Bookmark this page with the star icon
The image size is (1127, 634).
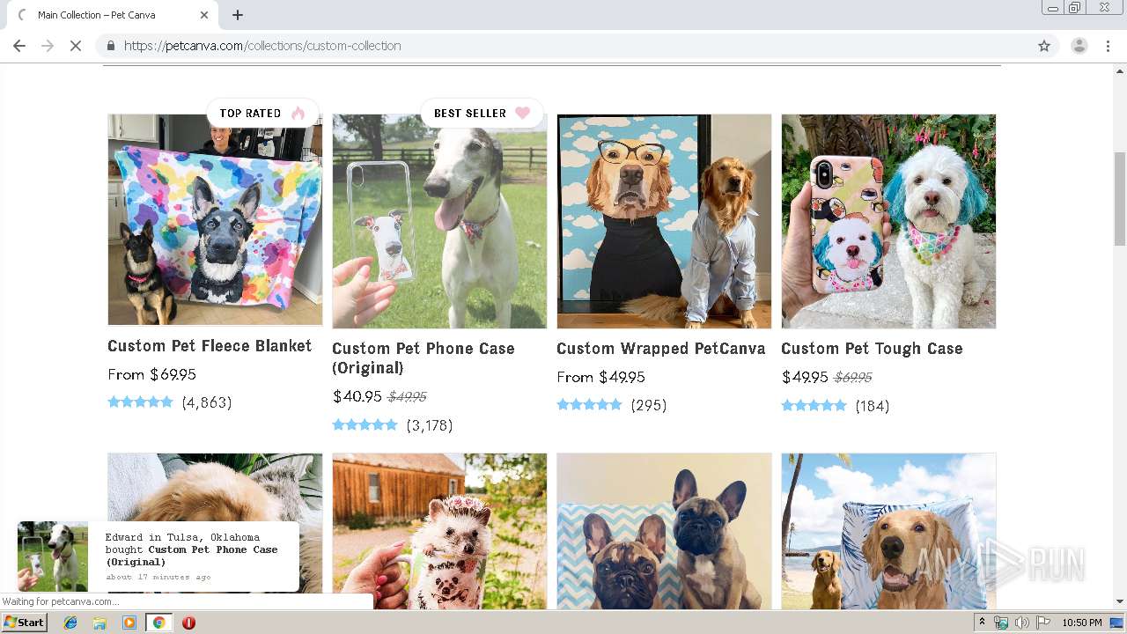click(x=1044, y=46)
